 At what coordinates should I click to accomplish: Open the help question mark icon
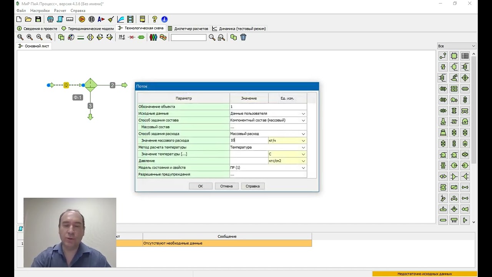click(155, 19)
